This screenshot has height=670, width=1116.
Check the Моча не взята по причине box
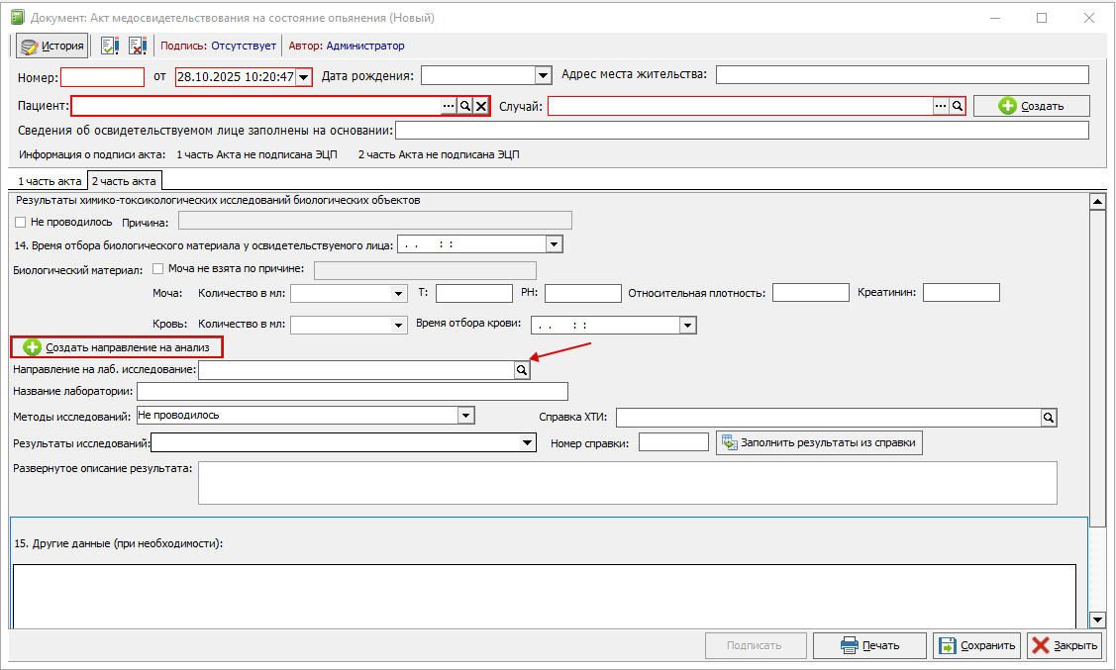(158, 269)
